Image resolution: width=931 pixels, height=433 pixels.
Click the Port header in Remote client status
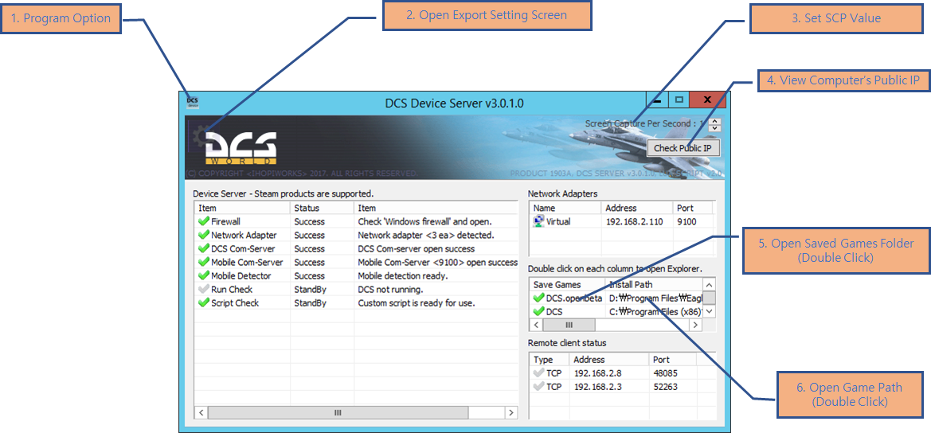tap(672, 360)
